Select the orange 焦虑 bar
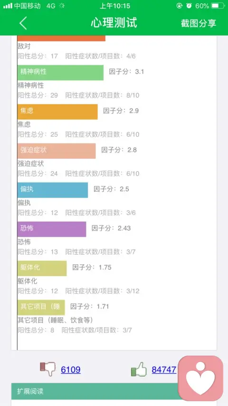The width and height of the screenshot is (228, 406). pyautogui.click(x=57, y=112)
